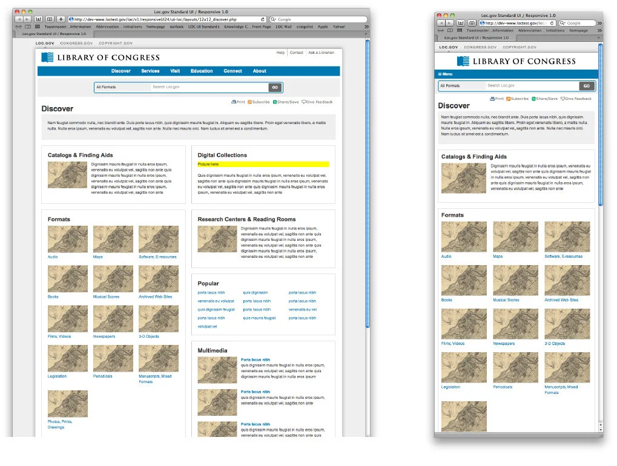Click the Give Feedback speech bubble icon
The height and width of the screenshot is (466, 617).
(305, 102)
